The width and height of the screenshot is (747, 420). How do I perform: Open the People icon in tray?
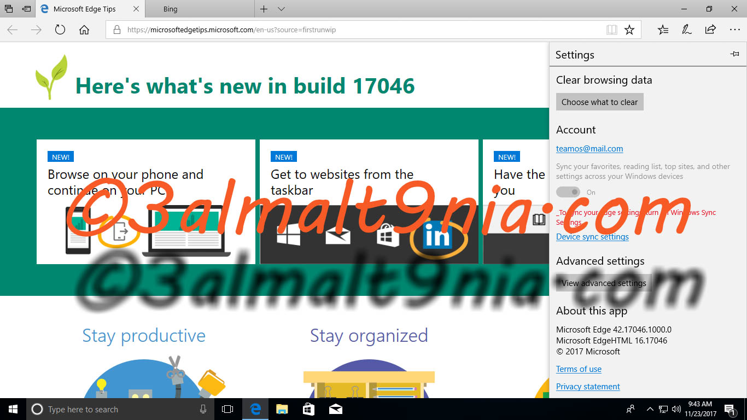631,409
